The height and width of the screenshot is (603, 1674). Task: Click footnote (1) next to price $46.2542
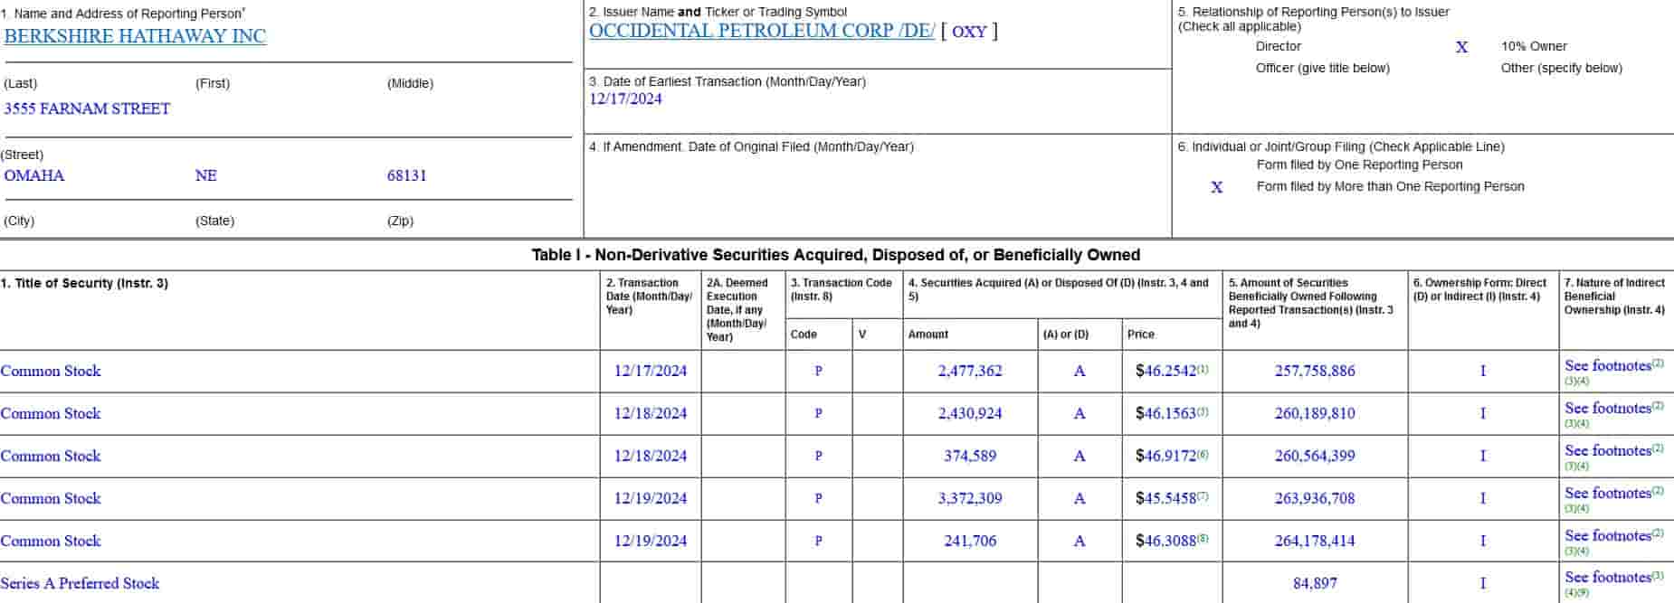(x=1203, y=370)
